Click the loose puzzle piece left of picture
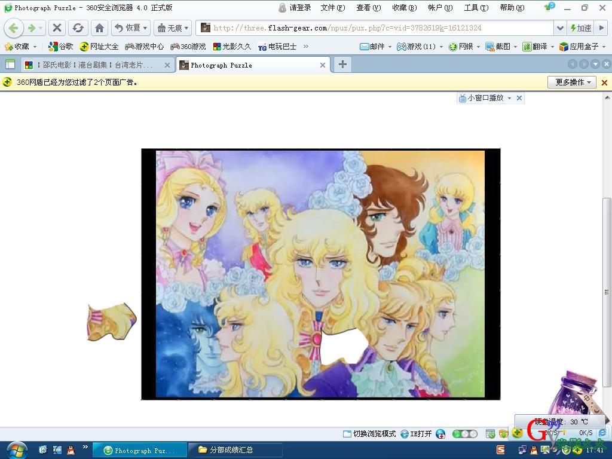The height and width of the screenshot is (459, 612). (111, 322)
